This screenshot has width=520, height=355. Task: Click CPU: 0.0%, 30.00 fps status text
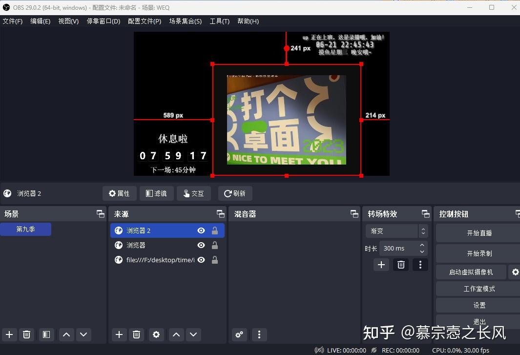[x=460, y=350]
